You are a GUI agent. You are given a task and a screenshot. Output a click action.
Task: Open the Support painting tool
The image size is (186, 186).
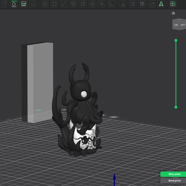pyautogui.click(x=123, y=4)
